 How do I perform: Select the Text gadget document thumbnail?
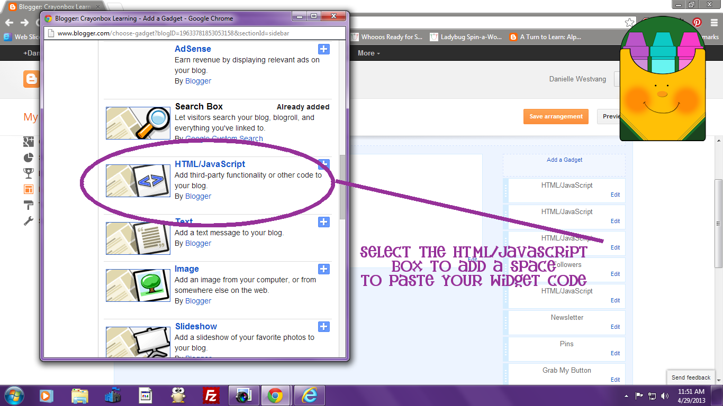(x=138, y=238)
